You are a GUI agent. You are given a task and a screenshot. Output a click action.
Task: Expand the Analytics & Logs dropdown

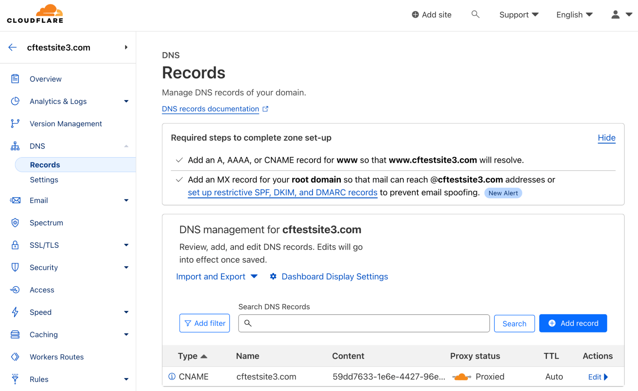point(126,101)
